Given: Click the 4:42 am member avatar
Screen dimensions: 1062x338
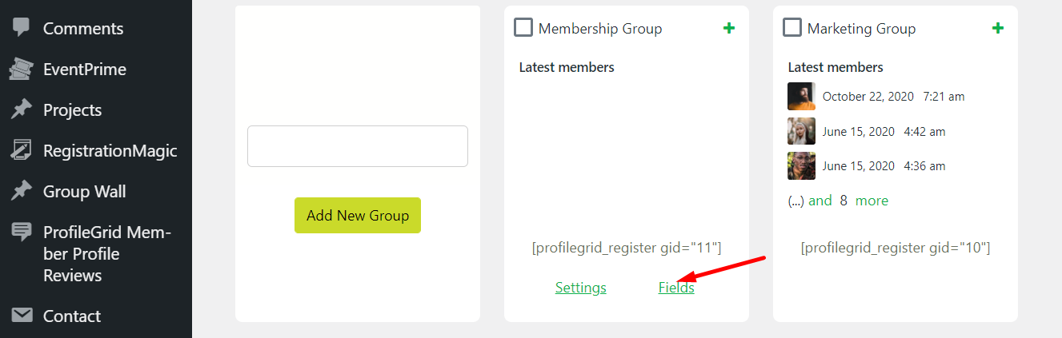Looking at the screenshot, I should pos(801,131).
